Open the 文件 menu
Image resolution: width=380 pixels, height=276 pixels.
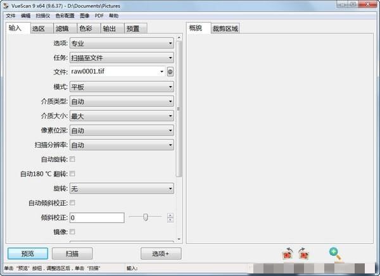pyautogui.click(x=11, y=16)
